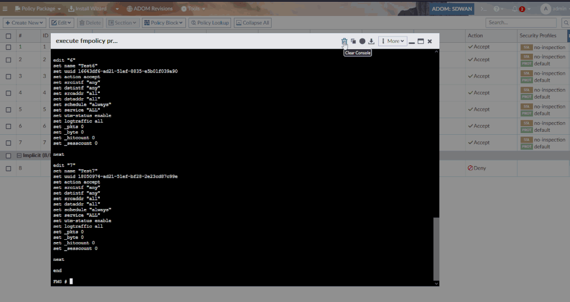Image resolution: width=570 pixels, height=302 pixels.
Task: Select checkbox for policy row 8
Action: pyautogui.click(x=9, y=168)
